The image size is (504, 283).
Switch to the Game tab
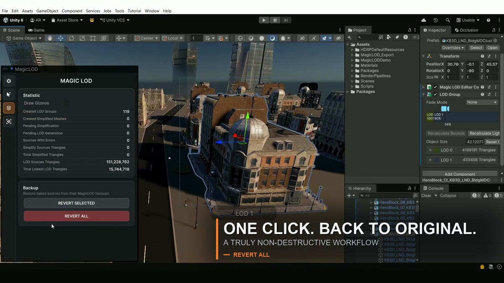(37, 30)
